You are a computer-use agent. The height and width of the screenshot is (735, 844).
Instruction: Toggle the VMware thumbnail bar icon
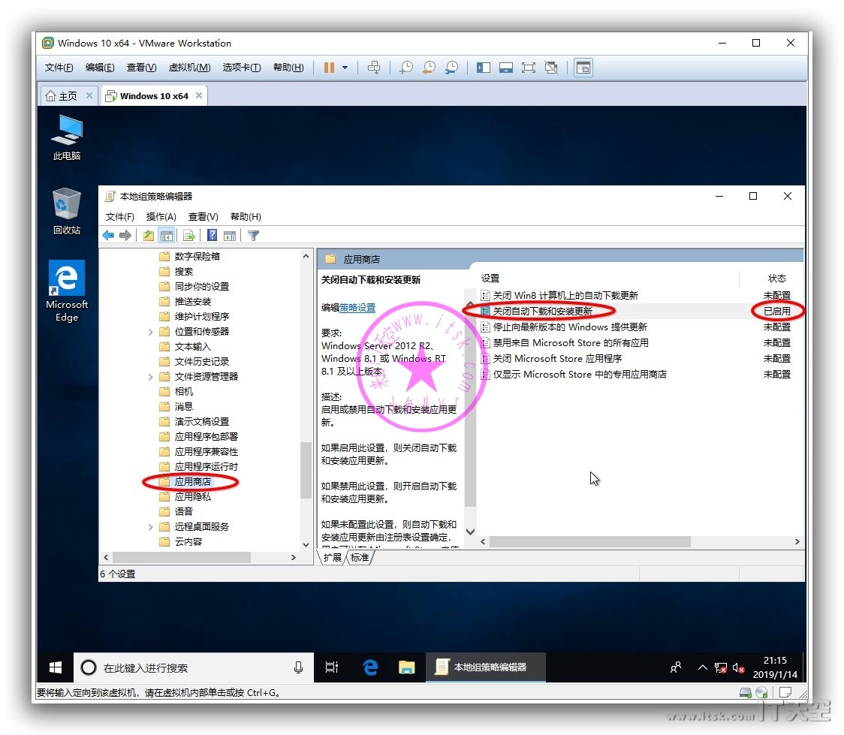(506, 68)
